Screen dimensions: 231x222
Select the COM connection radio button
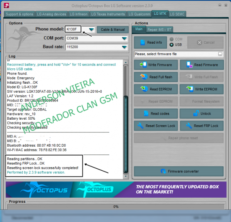pos(171,39)
